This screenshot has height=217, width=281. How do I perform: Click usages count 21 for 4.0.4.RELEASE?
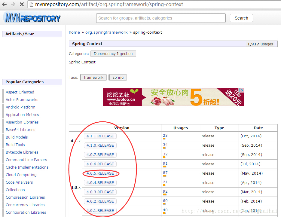[165, 182]
